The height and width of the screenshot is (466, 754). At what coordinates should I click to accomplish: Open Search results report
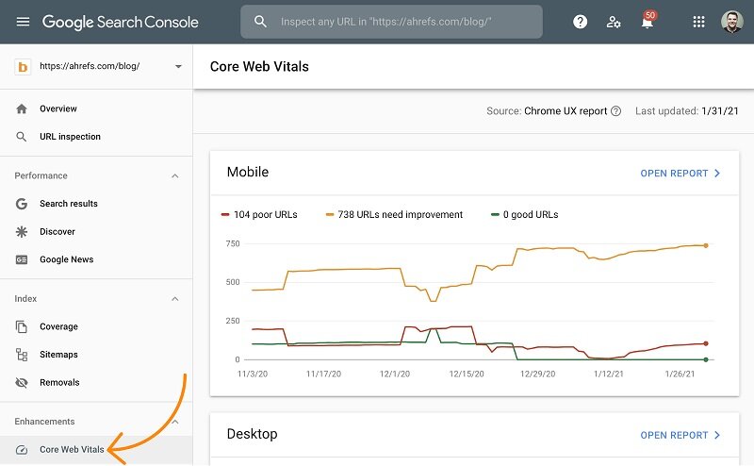(x=69, y=204)
